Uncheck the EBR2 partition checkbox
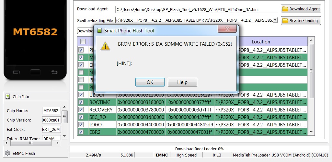Viewport: 332px width, 162px height. click(x=81, y=132)
